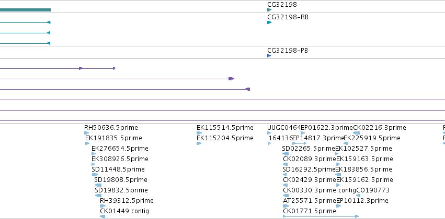Select the CK02089.3prime label
The height and width of the screenshot is (219, 445).
[310, 159]
